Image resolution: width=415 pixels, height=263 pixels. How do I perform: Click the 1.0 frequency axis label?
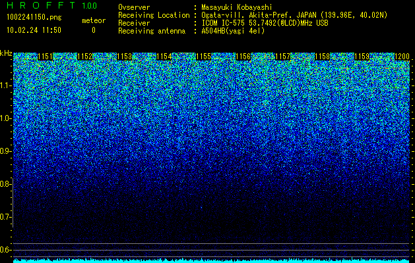point(5,118)
